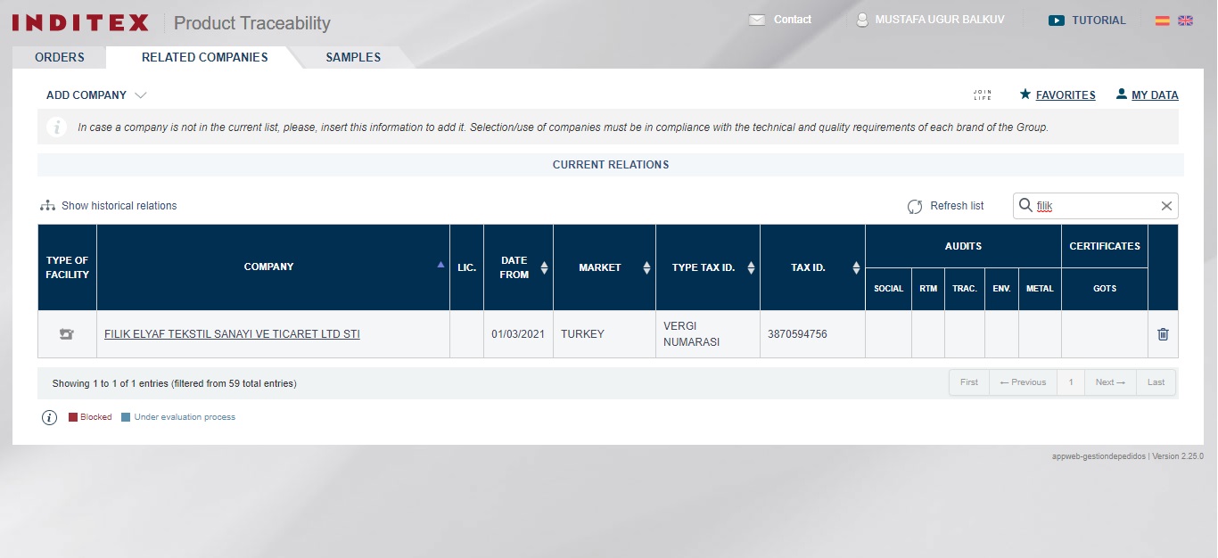Click the TURKEY market cell
The image size is (1218, 558).
(604, 334)
